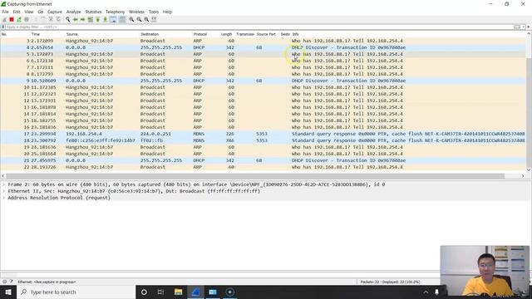
Task: Click the Resize columns to fit content icon
Action: pos(154,20)
